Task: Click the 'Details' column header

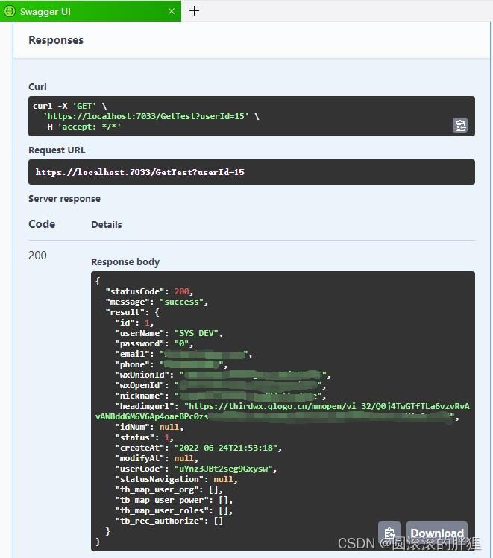Action: [107, 224]
